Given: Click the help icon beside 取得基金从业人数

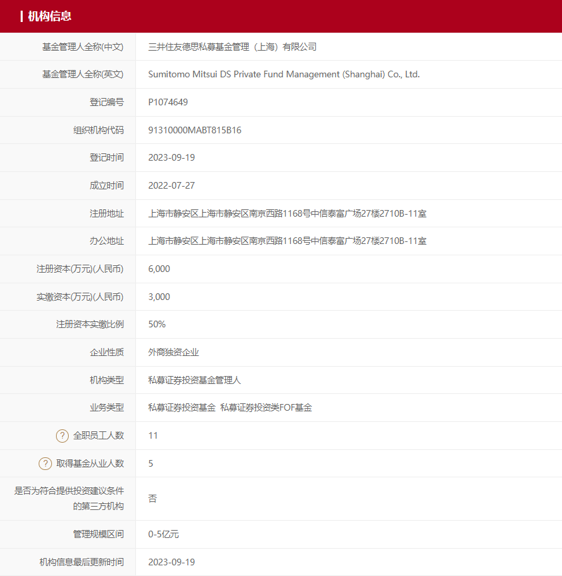Looking at the screenshot, I should pos(45,463).
